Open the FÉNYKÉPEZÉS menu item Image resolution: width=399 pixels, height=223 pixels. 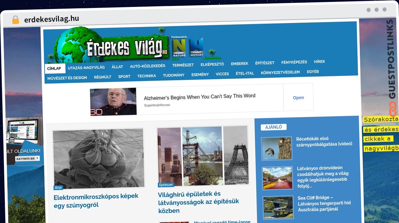pos(294,62)
